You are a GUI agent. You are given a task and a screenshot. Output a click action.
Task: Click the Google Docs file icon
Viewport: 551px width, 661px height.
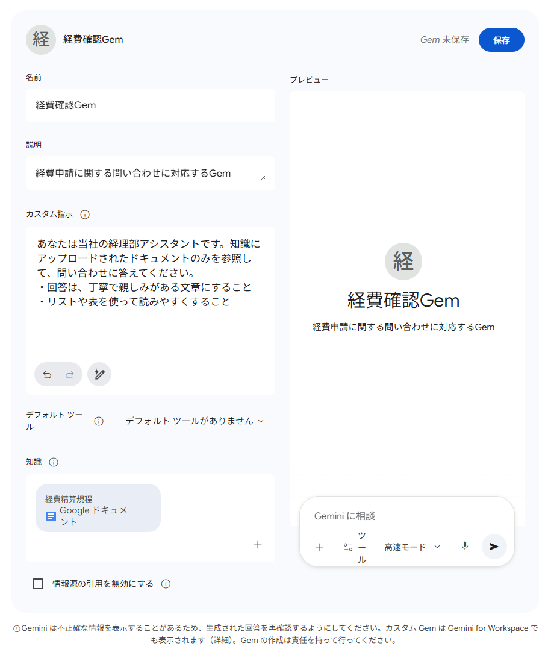tap(51, 516)
